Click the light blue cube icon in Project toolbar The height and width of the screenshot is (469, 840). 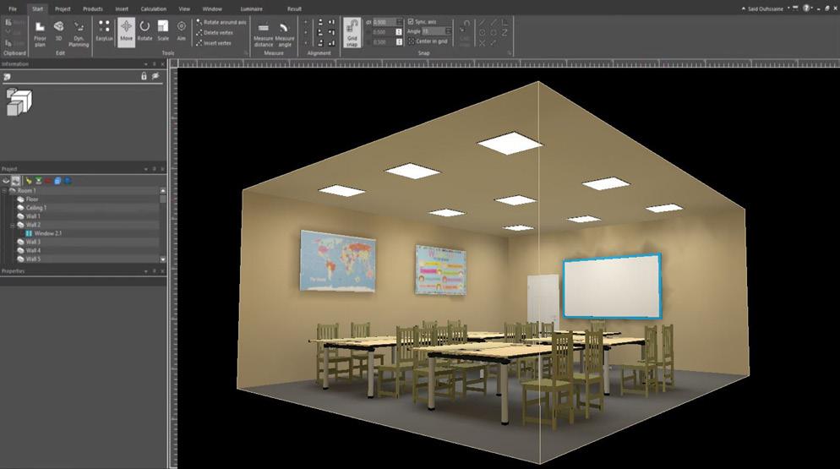coord(57,181)
